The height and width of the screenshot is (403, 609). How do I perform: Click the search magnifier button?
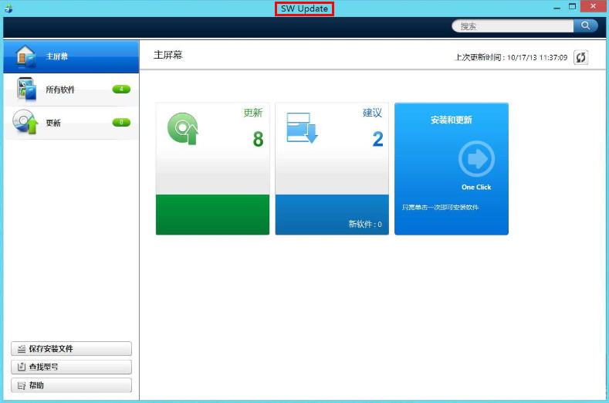pos(585,26)
